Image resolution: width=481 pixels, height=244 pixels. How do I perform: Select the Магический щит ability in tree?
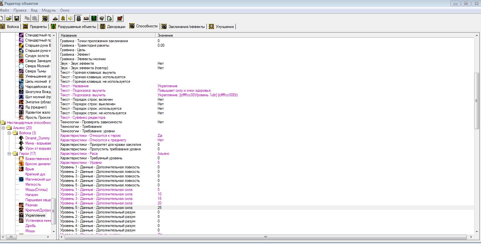coord(38,179)
